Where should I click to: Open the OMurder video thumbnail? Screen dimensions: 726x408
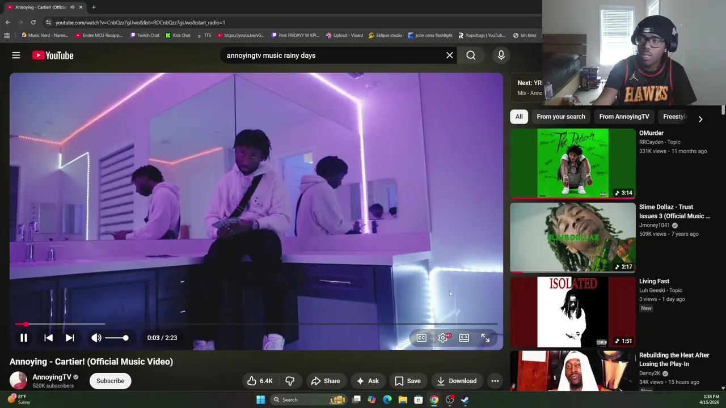click(x=573, y=164)
